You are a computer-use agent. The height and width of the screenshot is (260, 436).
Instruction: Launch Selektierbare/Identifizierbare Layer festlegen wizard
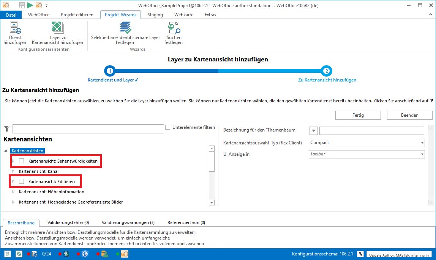(125, 29)
